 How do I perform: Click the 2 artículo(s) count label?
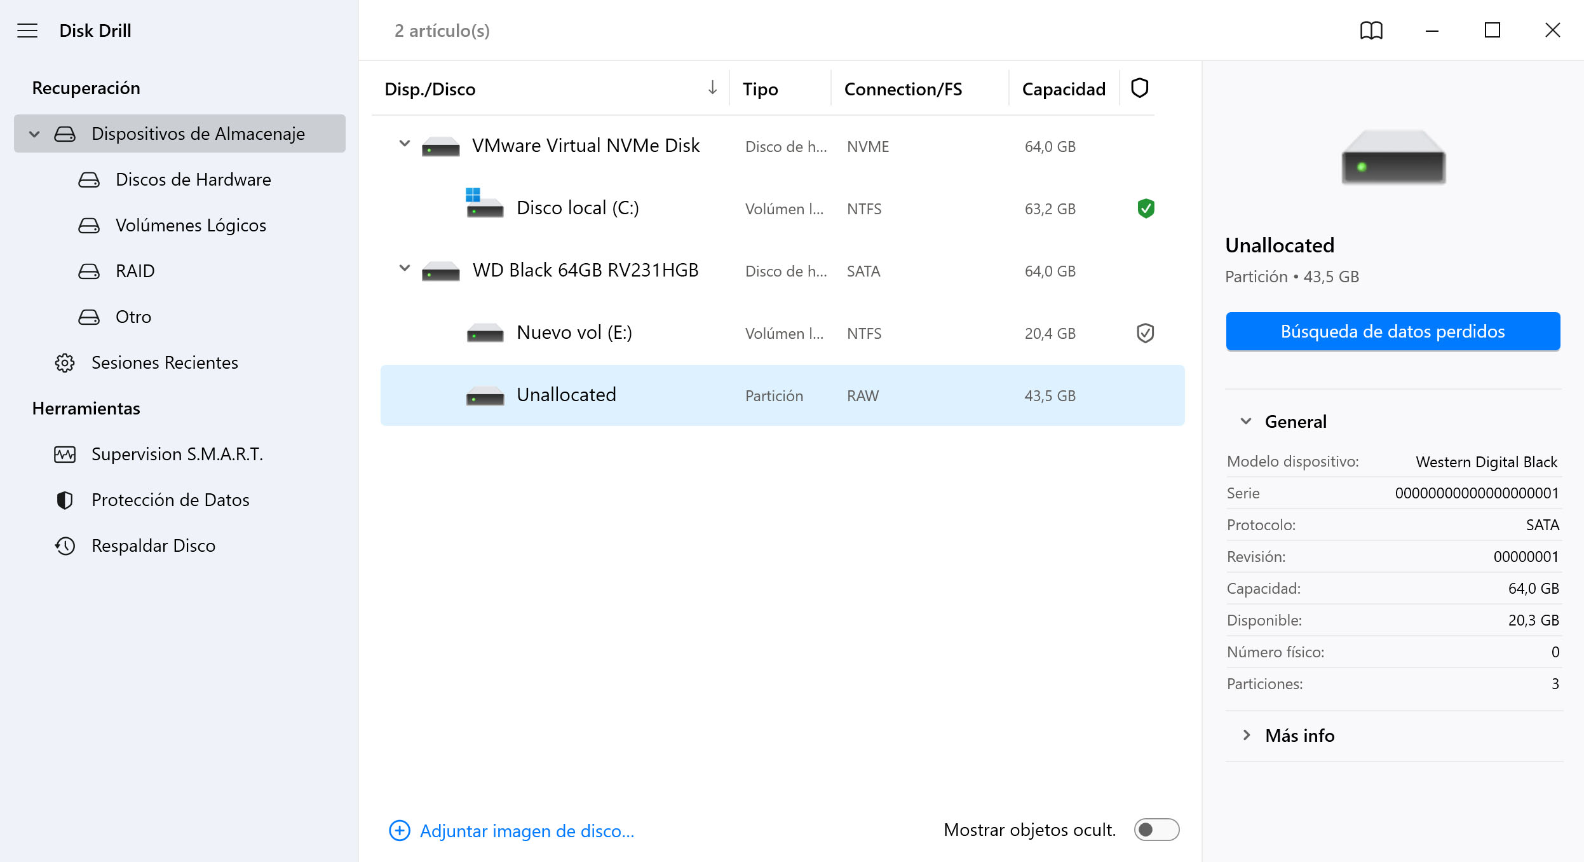[442, 31]
